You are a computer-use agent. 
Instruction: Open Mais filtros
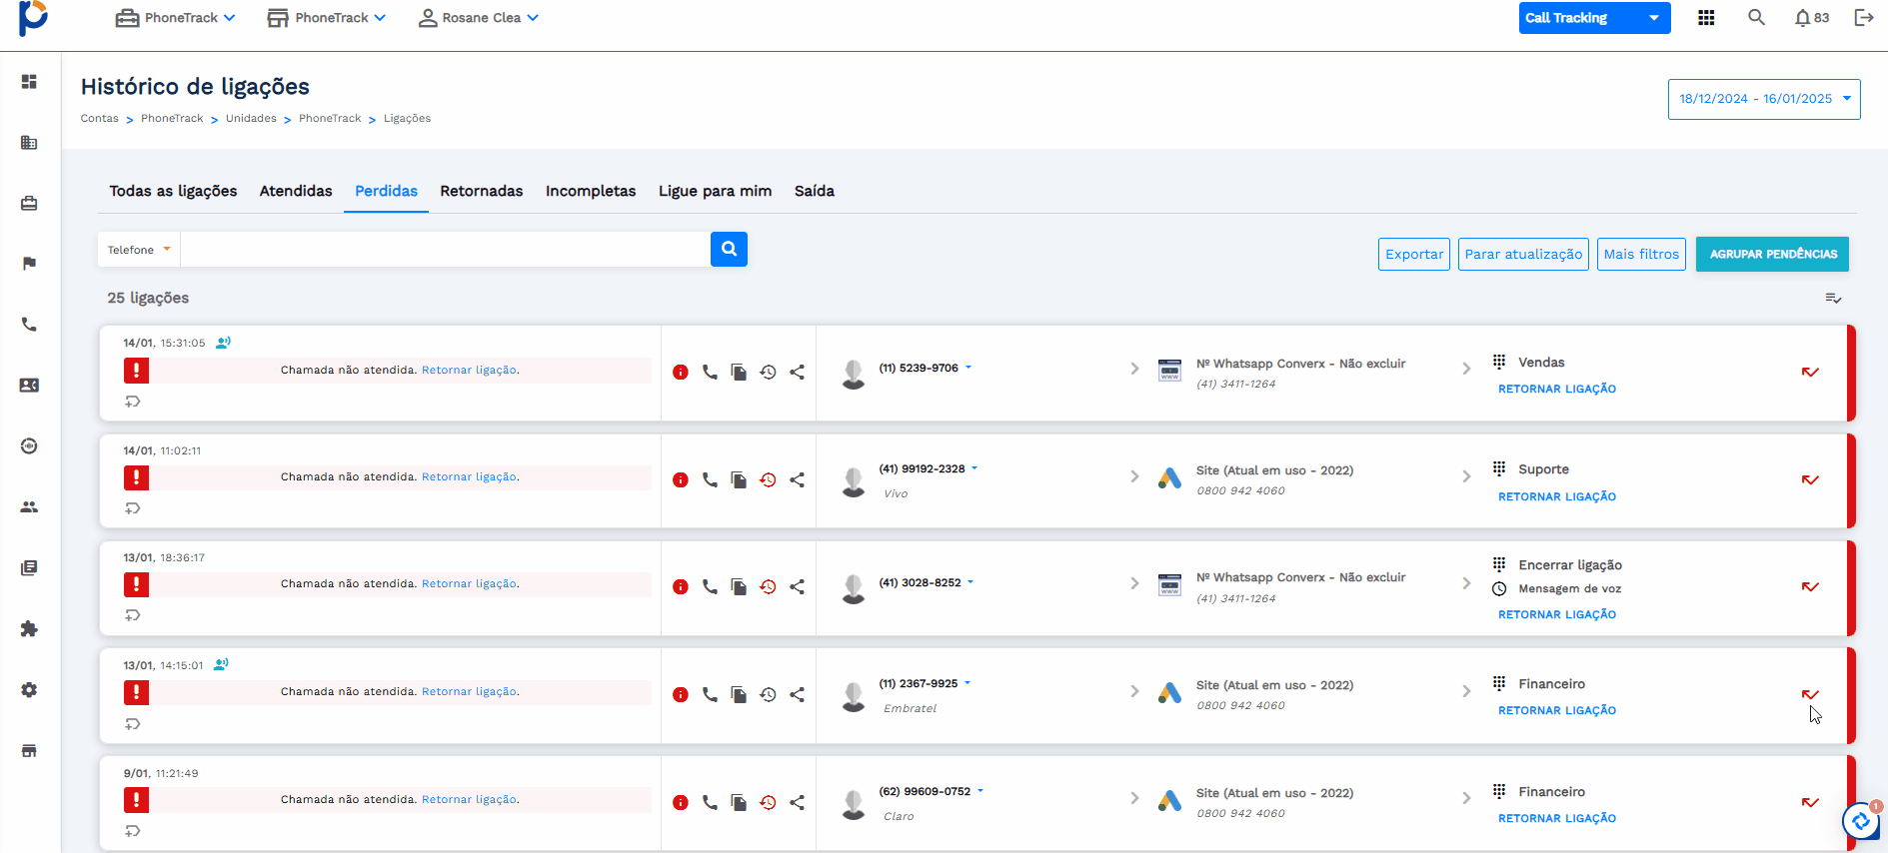(1641, 254)
